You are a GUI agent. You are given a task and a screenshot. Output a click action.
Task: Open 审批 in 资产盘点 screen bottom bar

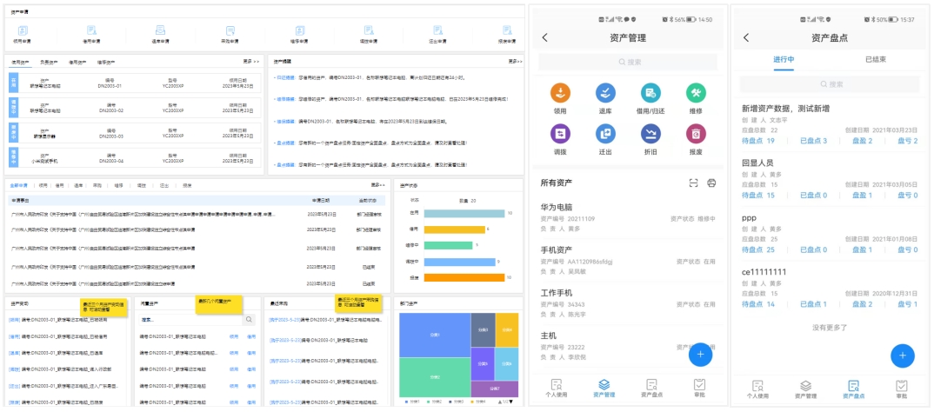point(901,389)
